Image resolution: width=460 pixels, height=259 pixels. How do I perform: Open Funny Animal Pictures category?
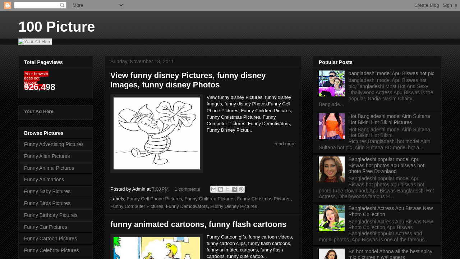(x=49, y=168)
